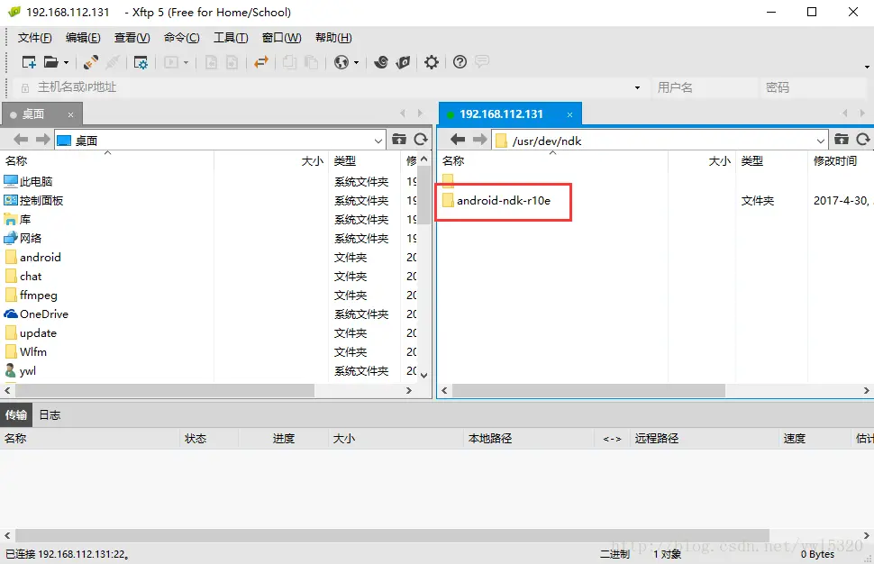
Task: Click the 主机名或IP地址 input field
Action: point(329,87)
